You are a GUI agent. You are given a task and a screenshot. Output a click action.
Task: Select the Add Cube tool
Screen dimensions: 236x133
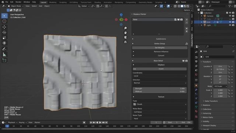[x=4, y=61]
